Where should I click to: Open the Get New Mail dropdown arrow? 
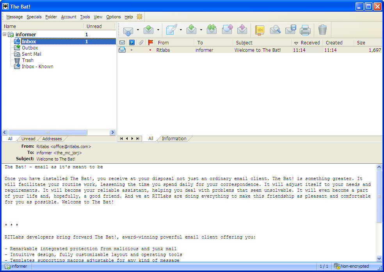[x=138, y=30]
